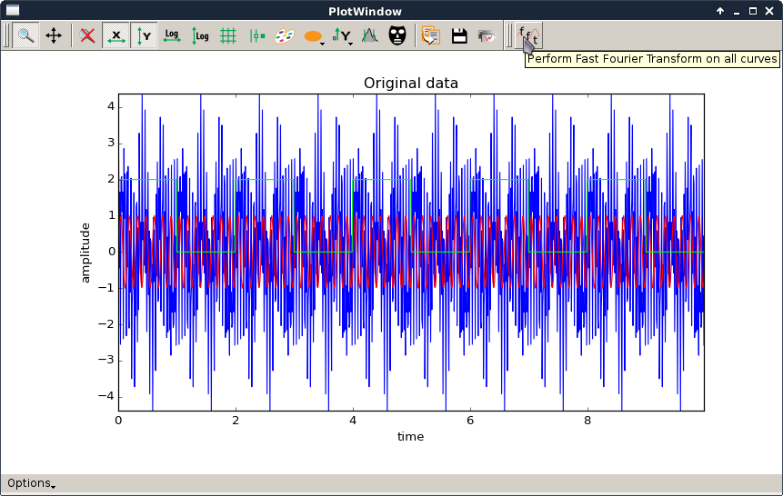The width and height of the screenshot is (783, 496).
Task: Open the Options menu
Action: coord(31,482)
